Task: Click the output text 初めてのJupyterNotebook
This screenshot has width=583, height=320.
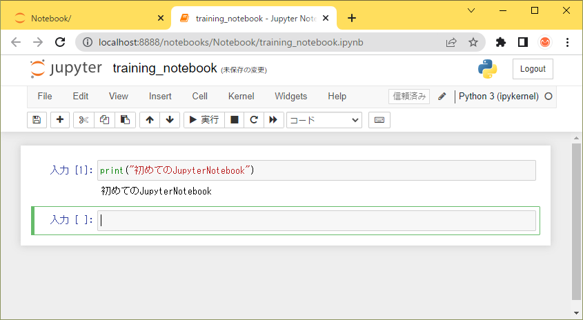Action: (x=157, y=191)
